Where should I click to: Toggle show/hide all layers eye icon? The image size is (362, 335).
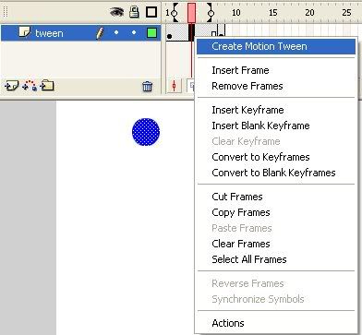(x=117, y=12)
